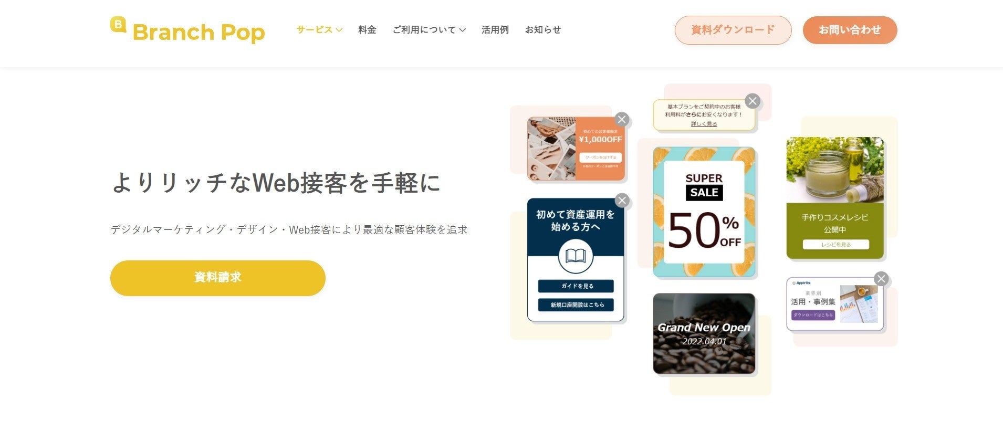Click the 新規口座開設はこちら button
The image size is (1003, 431).
coord(576,305)
